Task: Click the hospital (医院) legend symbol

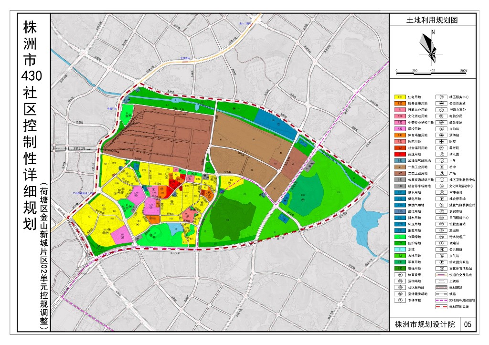Action: [x=442, y=142]
